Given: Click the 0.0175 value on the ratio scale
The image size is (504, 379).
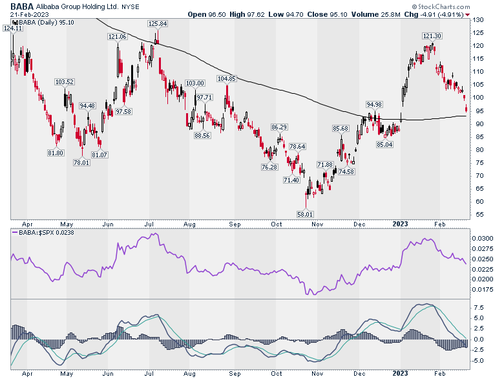Looking at the screenshot, I should [483, 290].
